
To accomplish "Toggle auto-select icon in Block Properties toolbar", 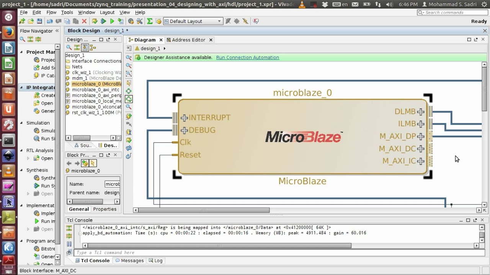I will [93, 163].
